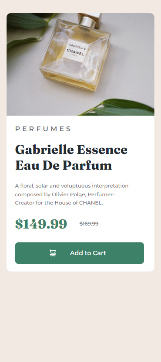Click the bottle's gold cap
161x362 pixels.
[90, 21]
